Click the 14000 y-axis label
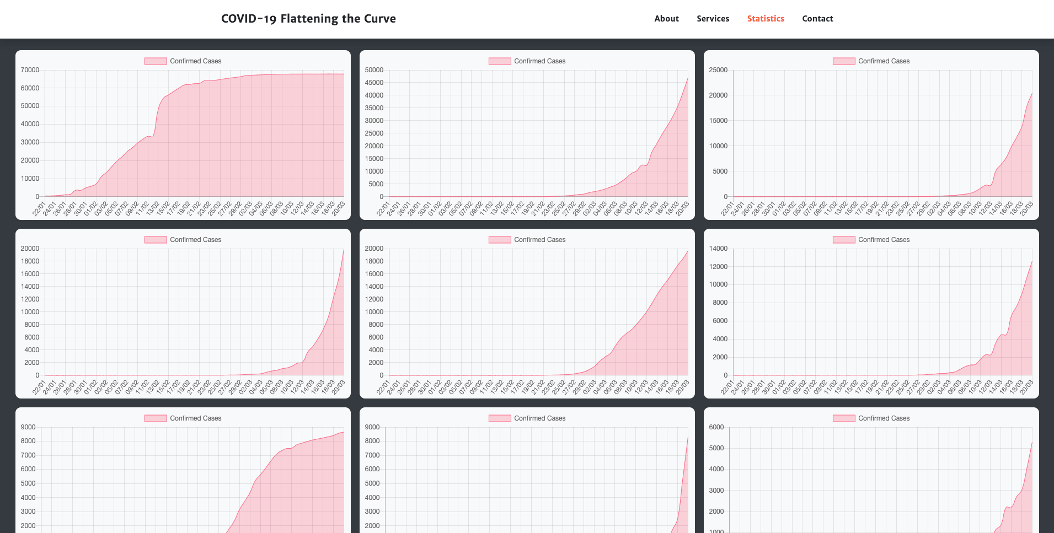The height and width of the screenshot is (533, 1054). coord(718,249)
